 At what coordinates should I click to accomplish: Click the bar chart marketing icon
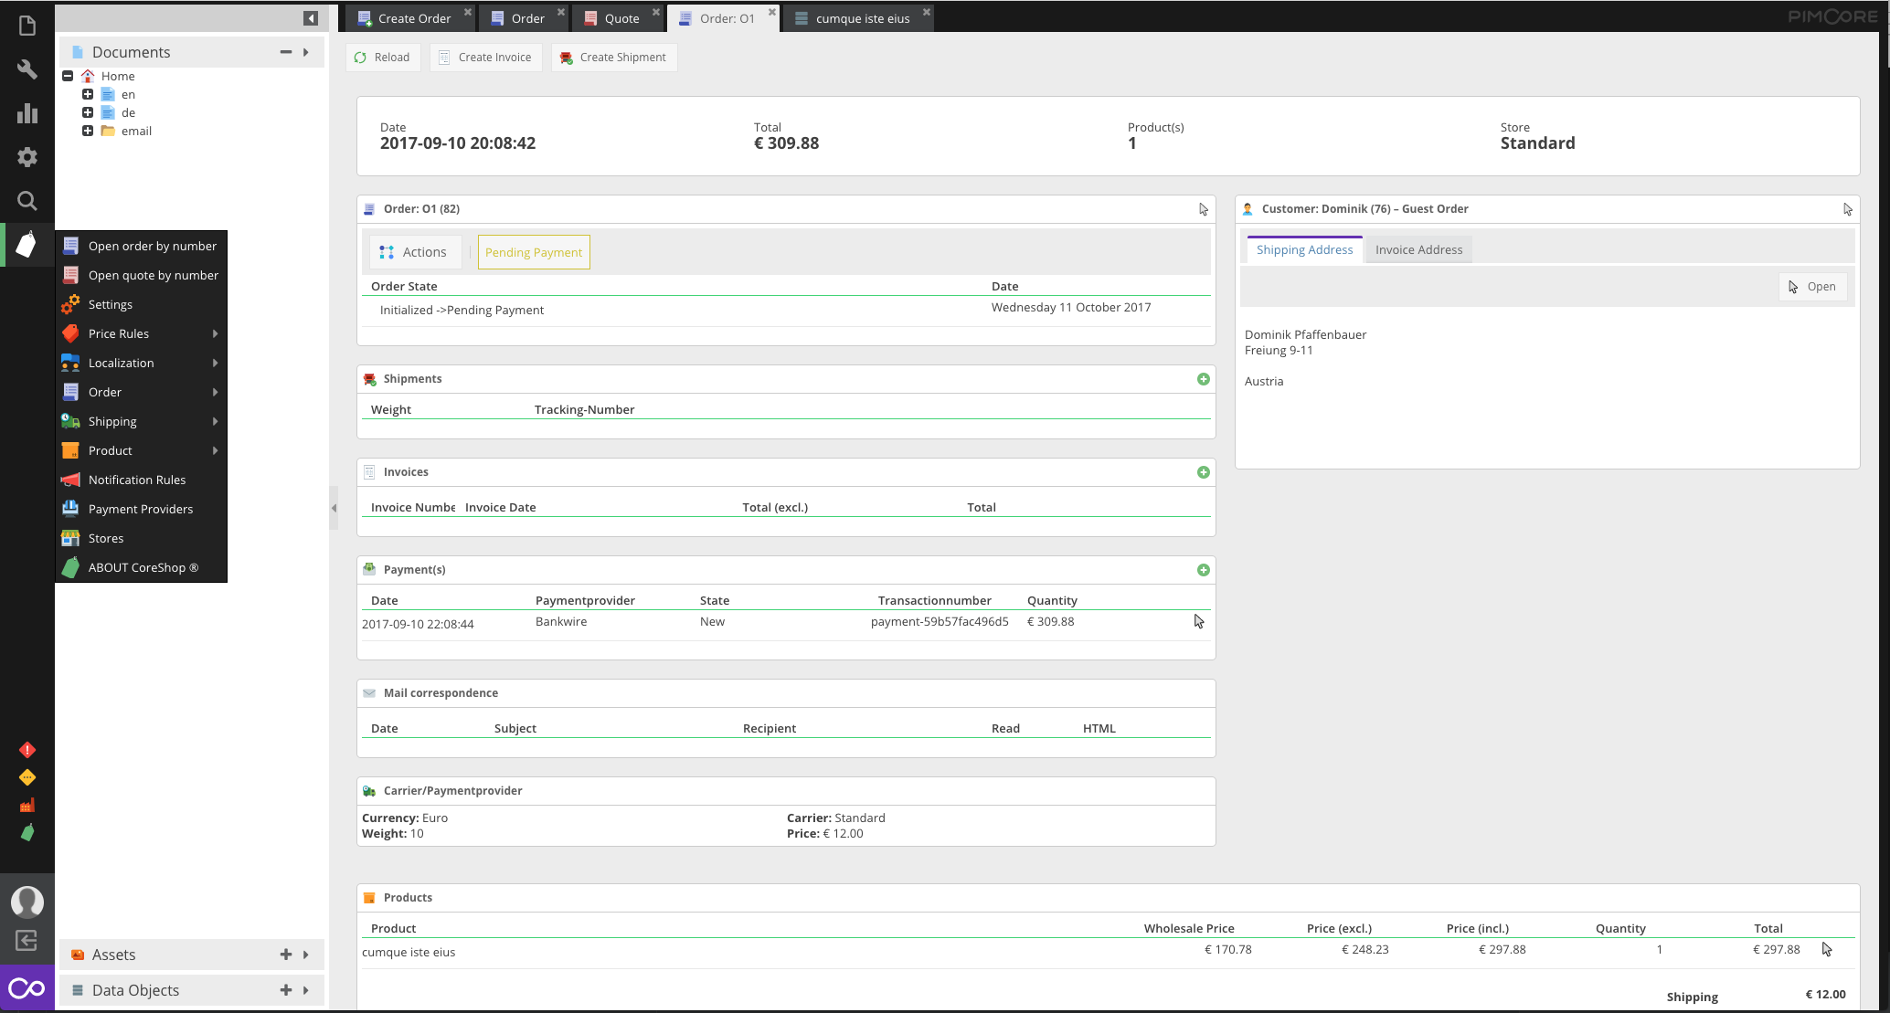pos(27,113)
